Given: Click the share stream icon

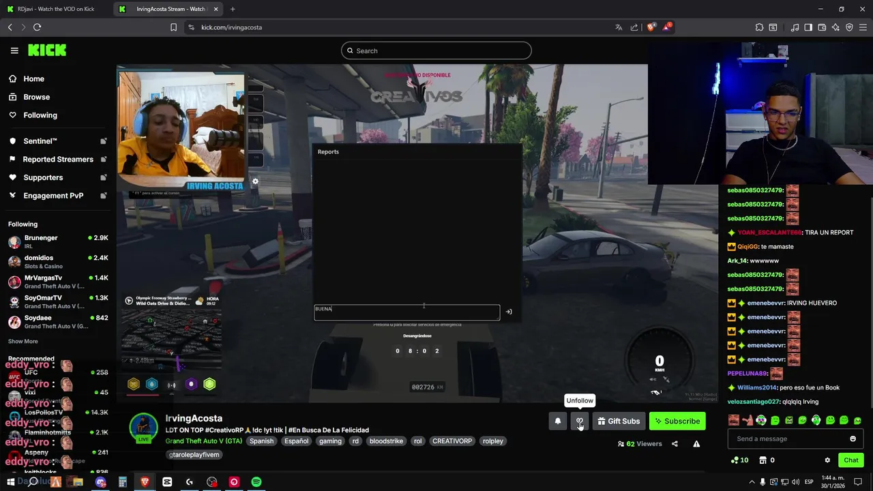Looking at the screenshot, I should [675, 444].
